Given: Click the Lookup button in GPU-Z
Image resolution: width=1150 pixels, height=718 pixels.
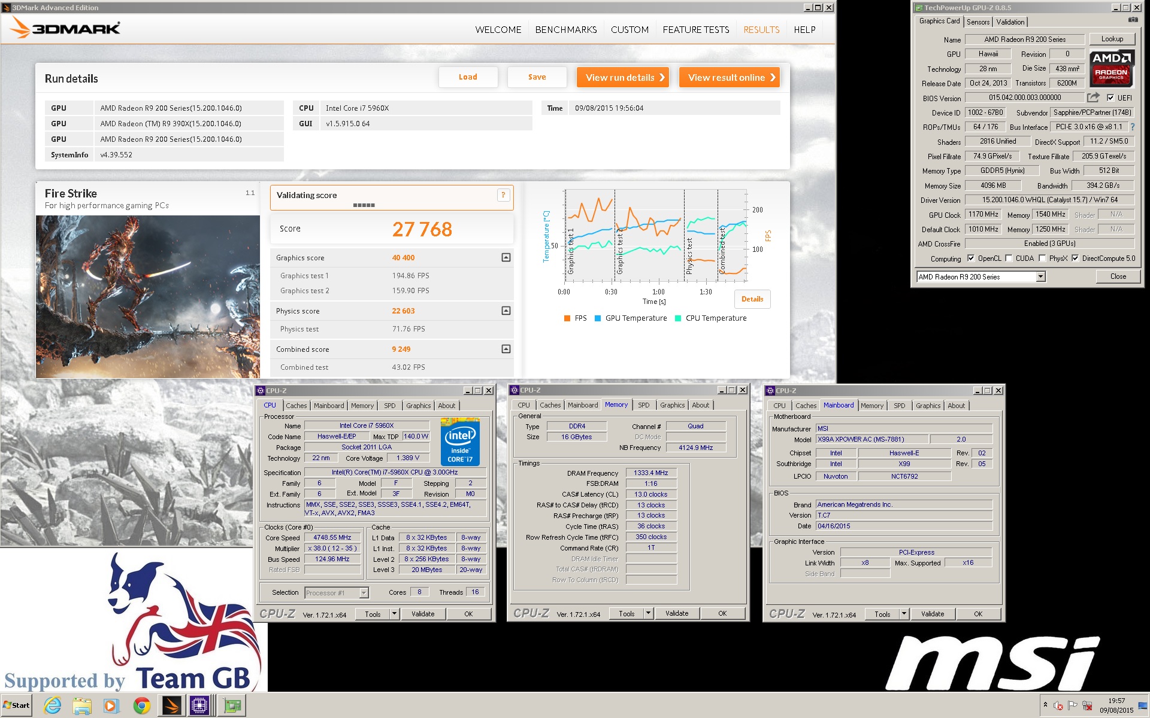Looking at the screenshot, I should pyautogui.click(x=1112, y=39).
